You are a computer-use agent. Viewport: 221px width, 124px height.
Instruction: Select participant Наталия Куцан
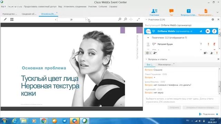tap(165, 44)
